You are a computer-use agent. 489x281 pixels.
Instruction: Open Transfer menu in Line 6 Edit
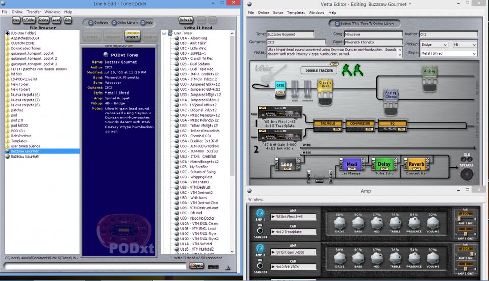34,12
